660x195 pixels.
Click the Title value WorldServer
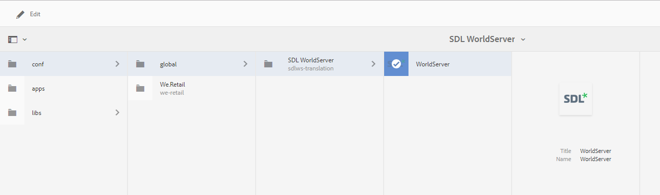tap(595, 151)
